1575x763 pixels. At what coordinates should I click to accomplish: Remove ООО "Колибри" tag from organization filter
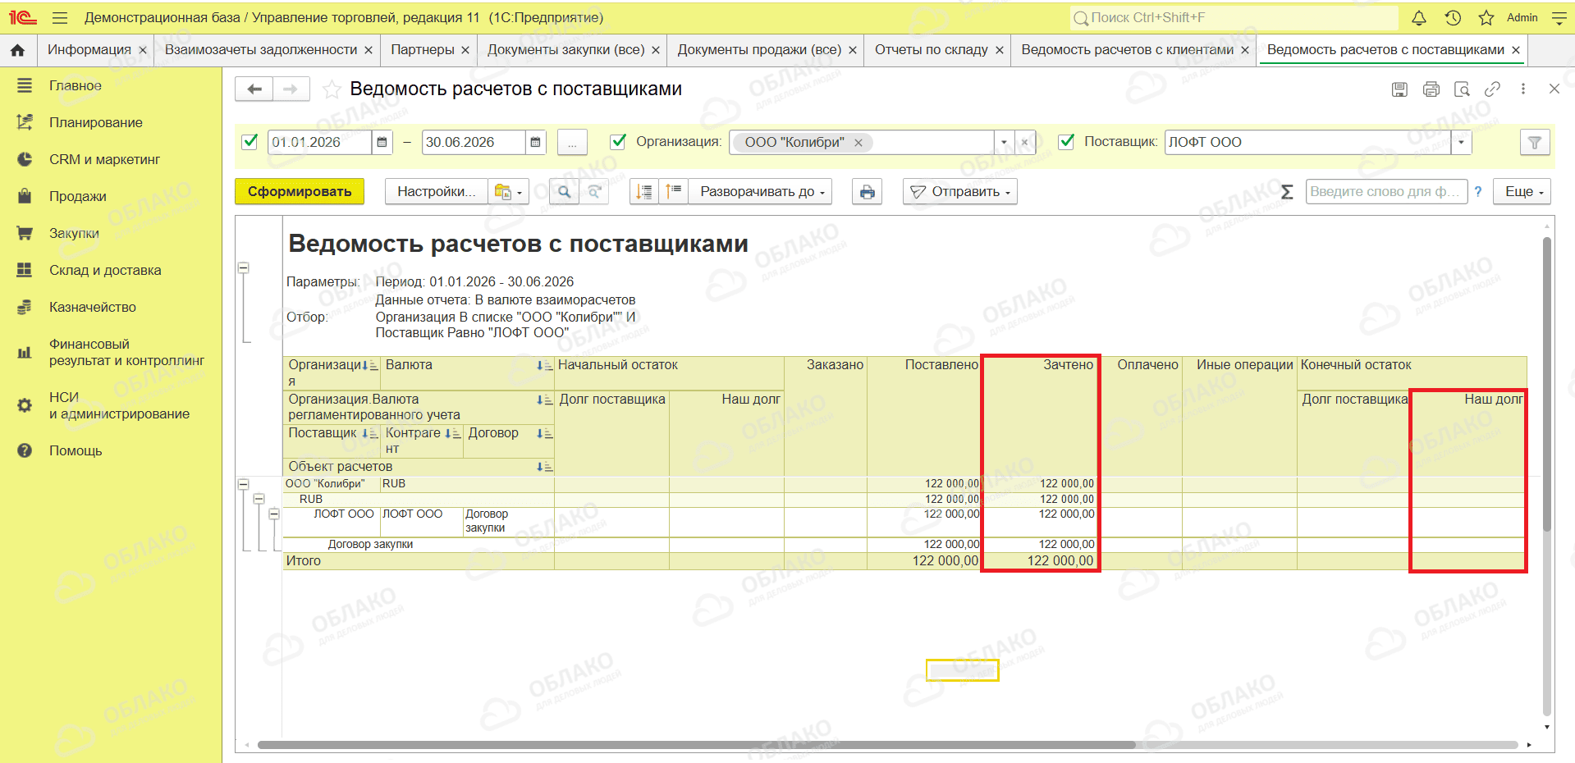858,143
